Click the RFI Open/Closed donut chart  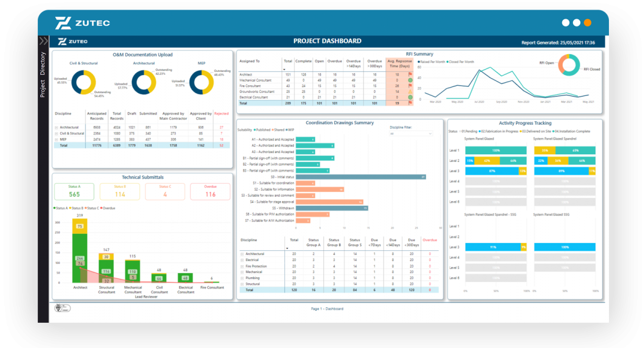[569, 65]
